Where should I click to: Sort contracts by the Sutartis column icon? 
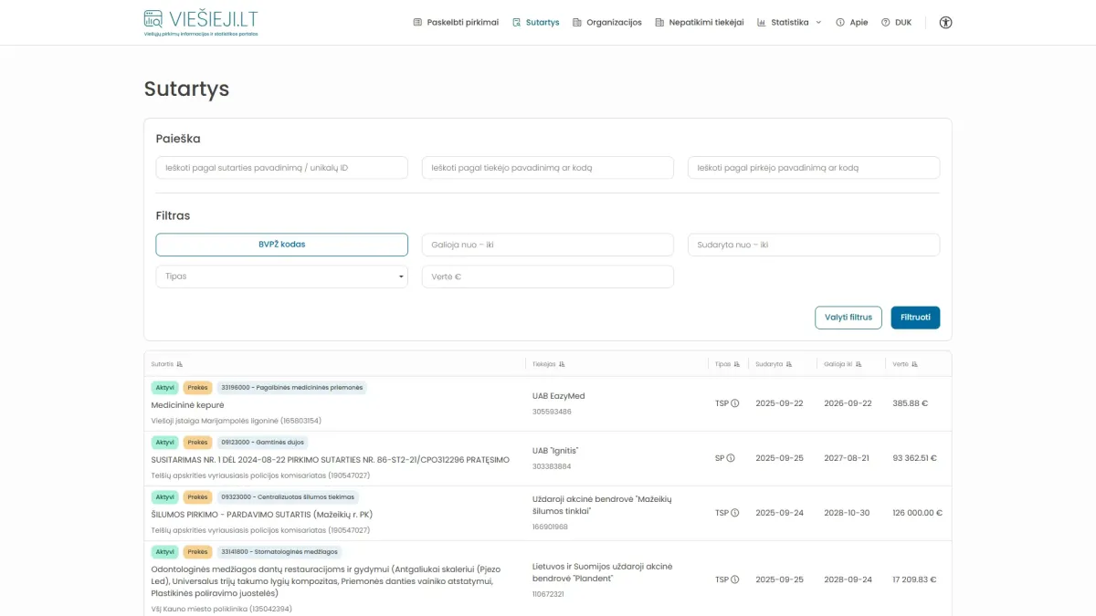[180, 364]
